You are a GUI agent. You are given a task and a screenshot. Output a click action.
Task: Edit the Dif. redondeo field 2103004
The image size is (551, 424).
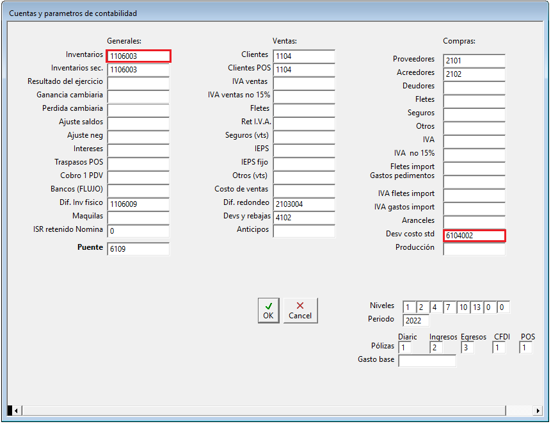pos(305,204)
